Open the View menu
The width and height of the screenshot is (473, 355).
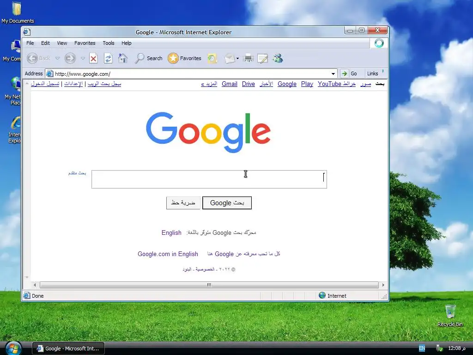pos(62,43)
